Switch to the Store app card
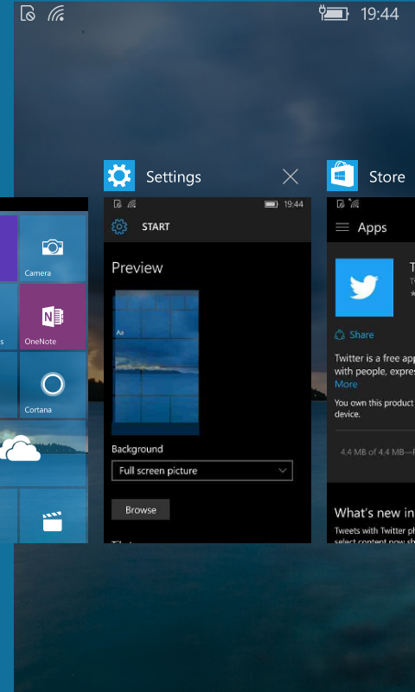Viewport: 415px width, 692px height. pyautogui.click(x=387, y=177)
